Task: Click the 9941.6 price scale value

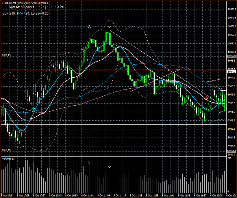Action: 232,112
